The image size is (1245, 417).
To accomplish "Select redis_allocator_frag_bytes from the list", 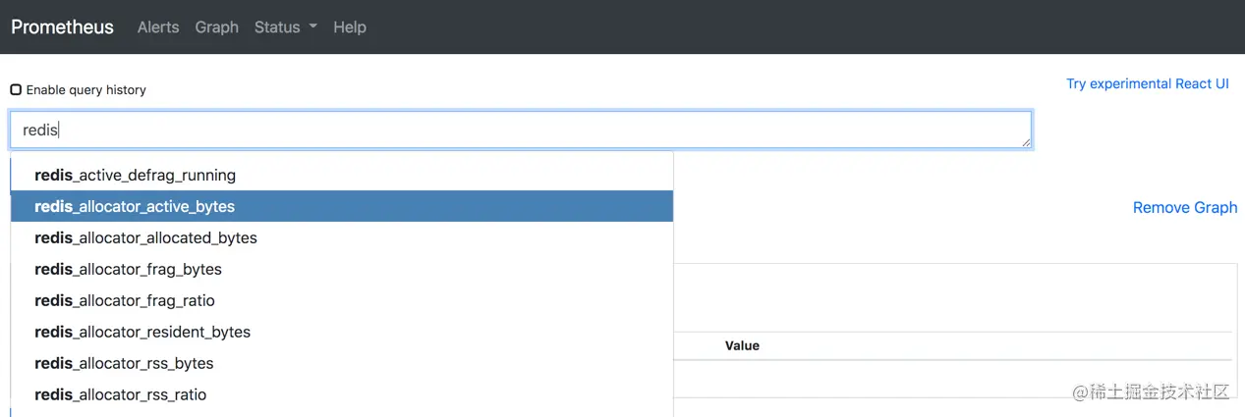I will pos(342,269).
